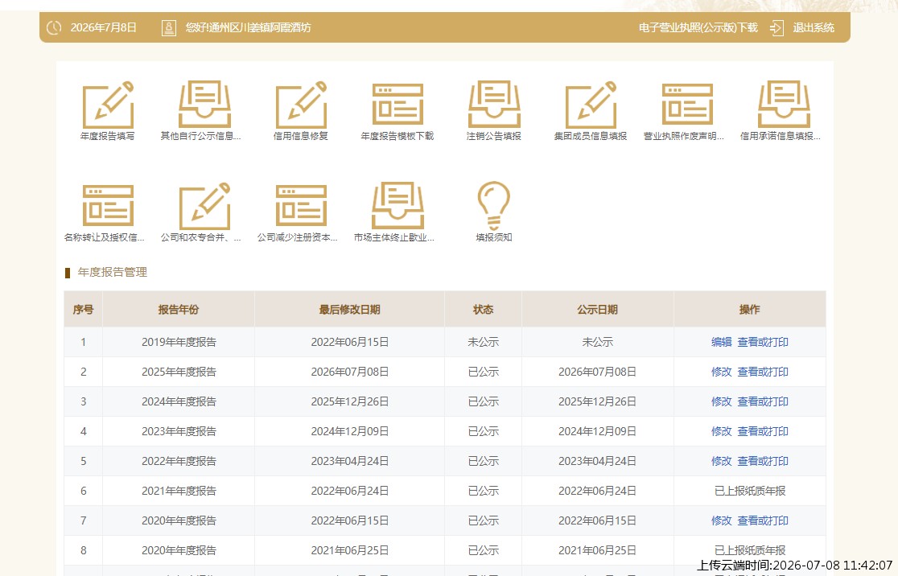Viewport: 898px width, 576px height.
Task: Open the 年度报告模板下载 icon
Action: click(398, 105)
